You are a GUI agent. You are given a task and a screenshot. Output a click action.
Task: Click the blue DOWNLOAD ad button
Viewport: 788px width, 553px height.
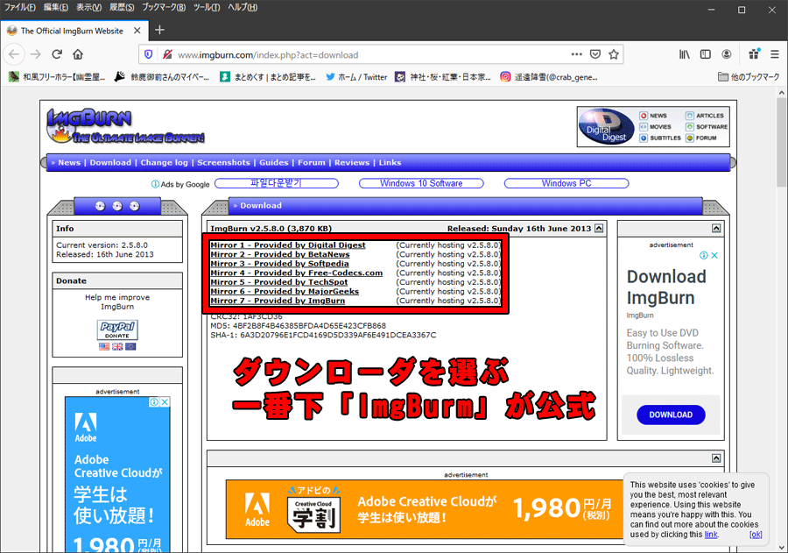click(x=671, y=415)
